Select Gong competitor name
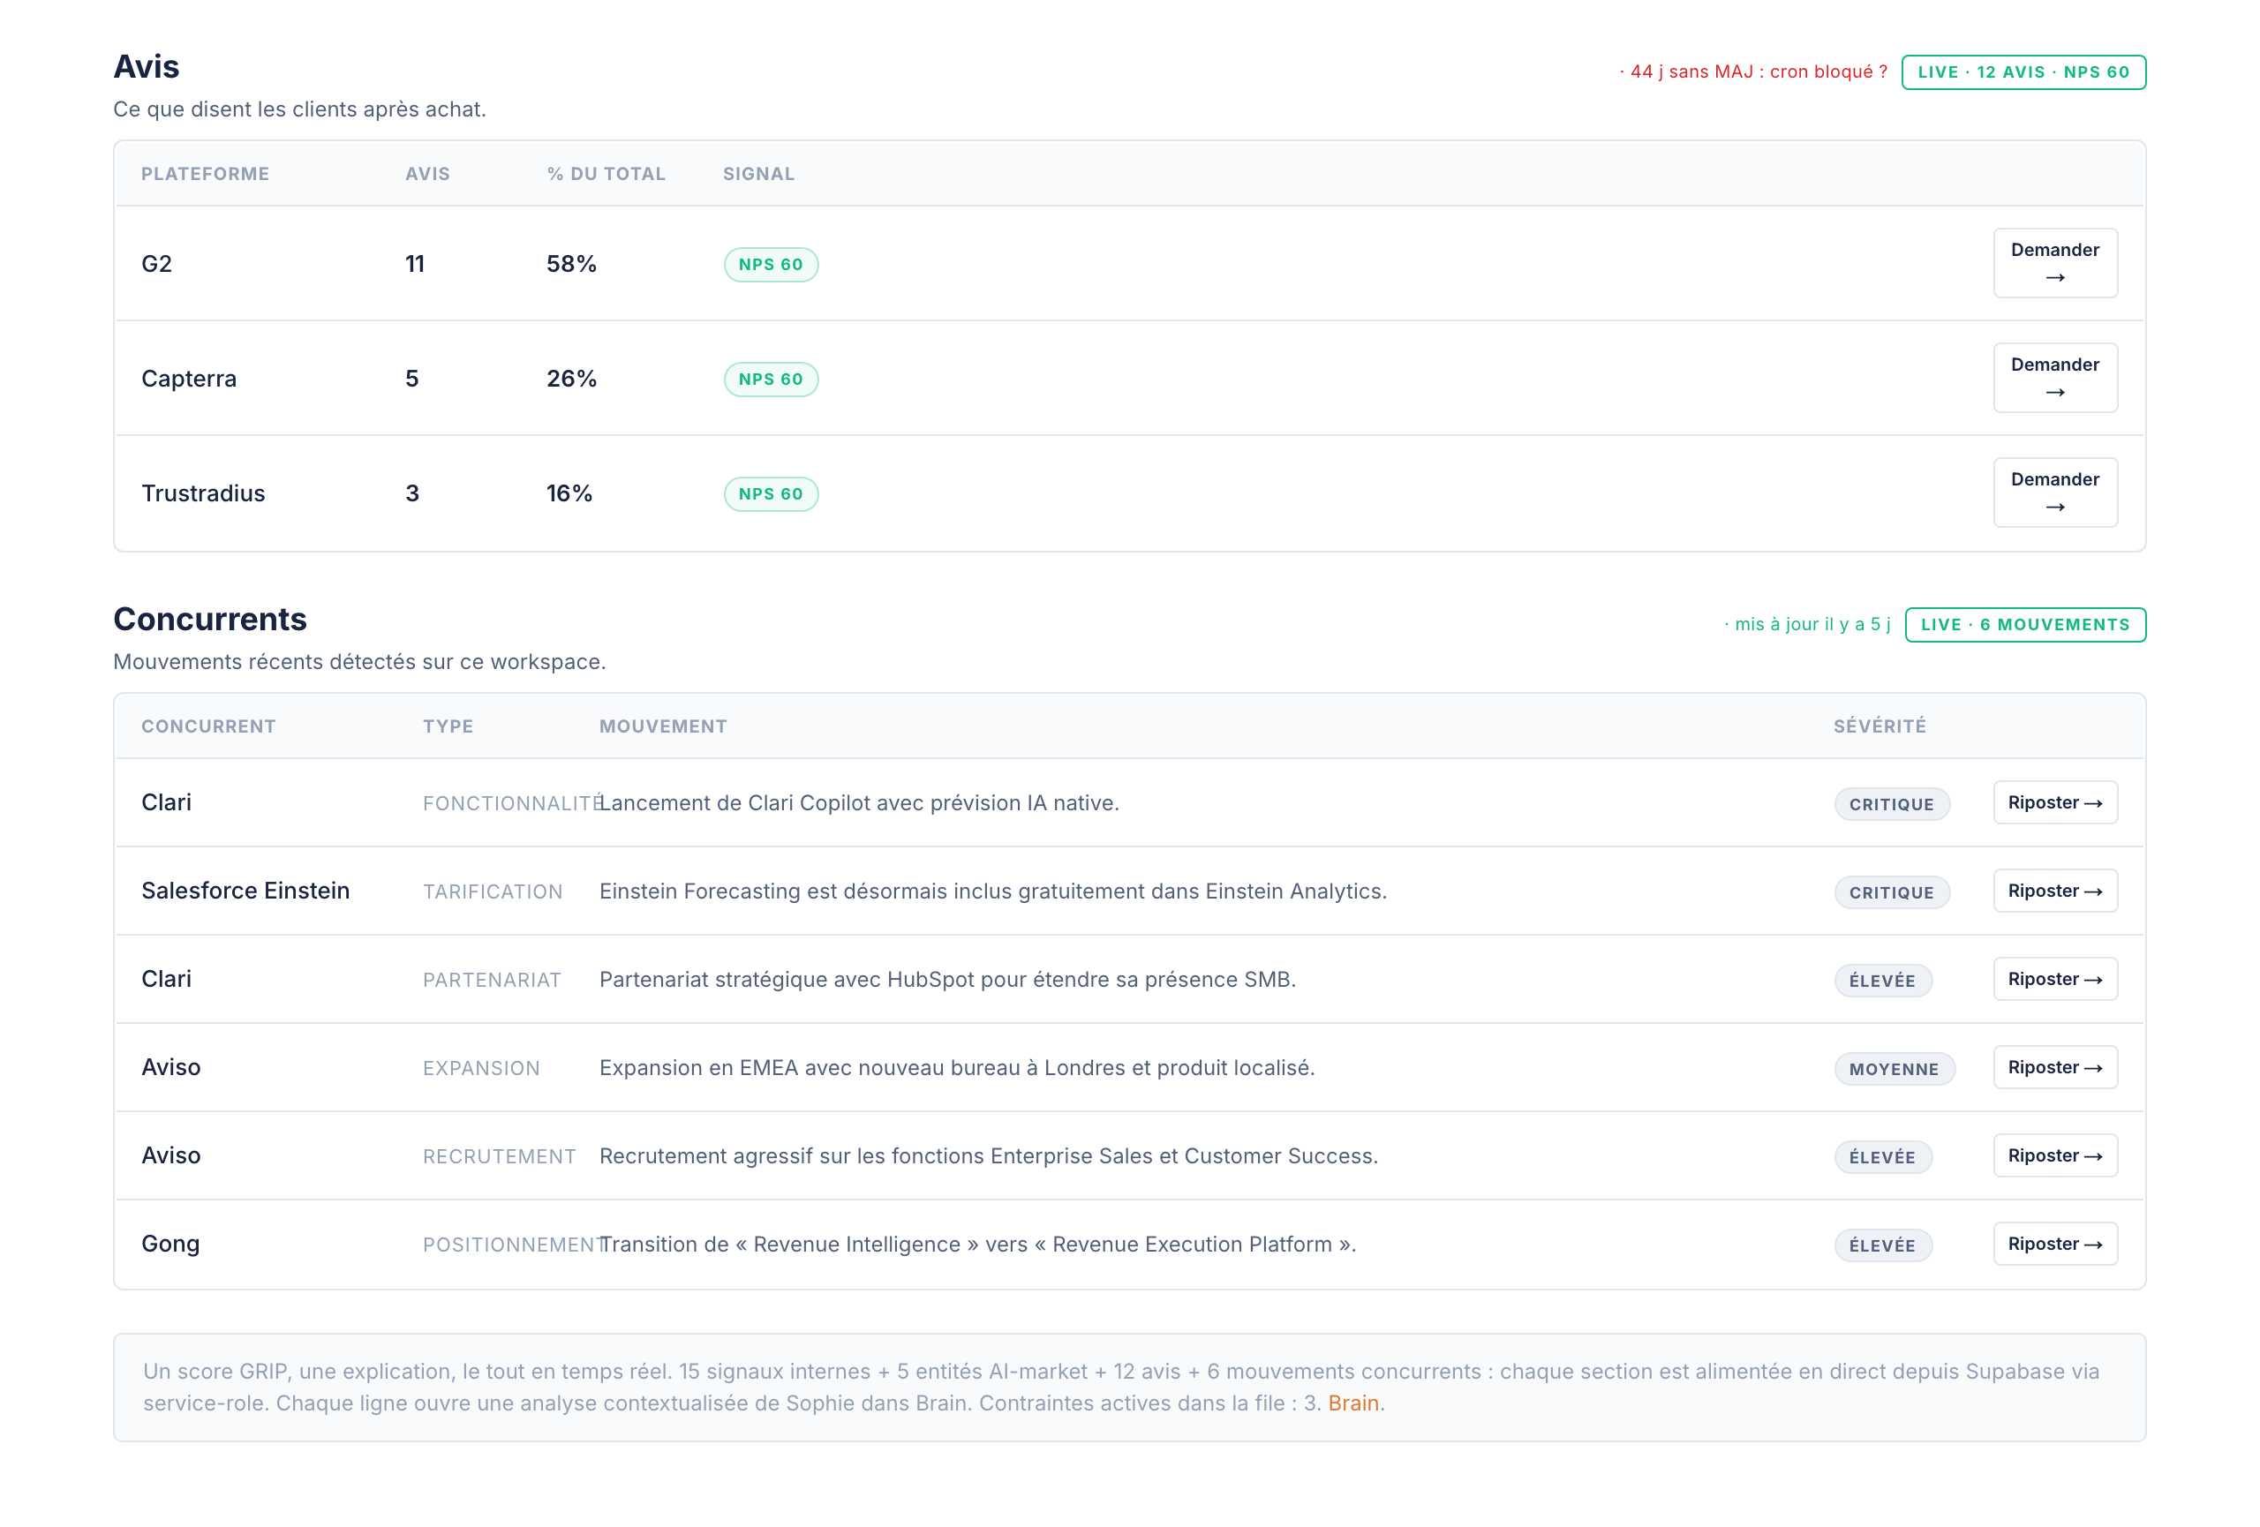 [170, 1245]
